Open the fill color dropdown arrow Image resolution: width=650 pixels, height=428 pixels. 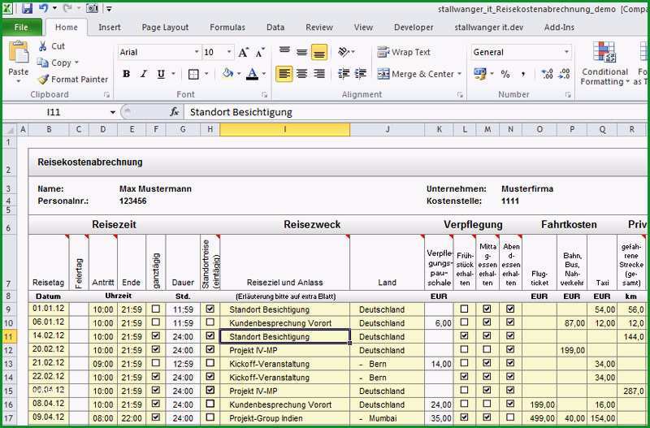239,74
